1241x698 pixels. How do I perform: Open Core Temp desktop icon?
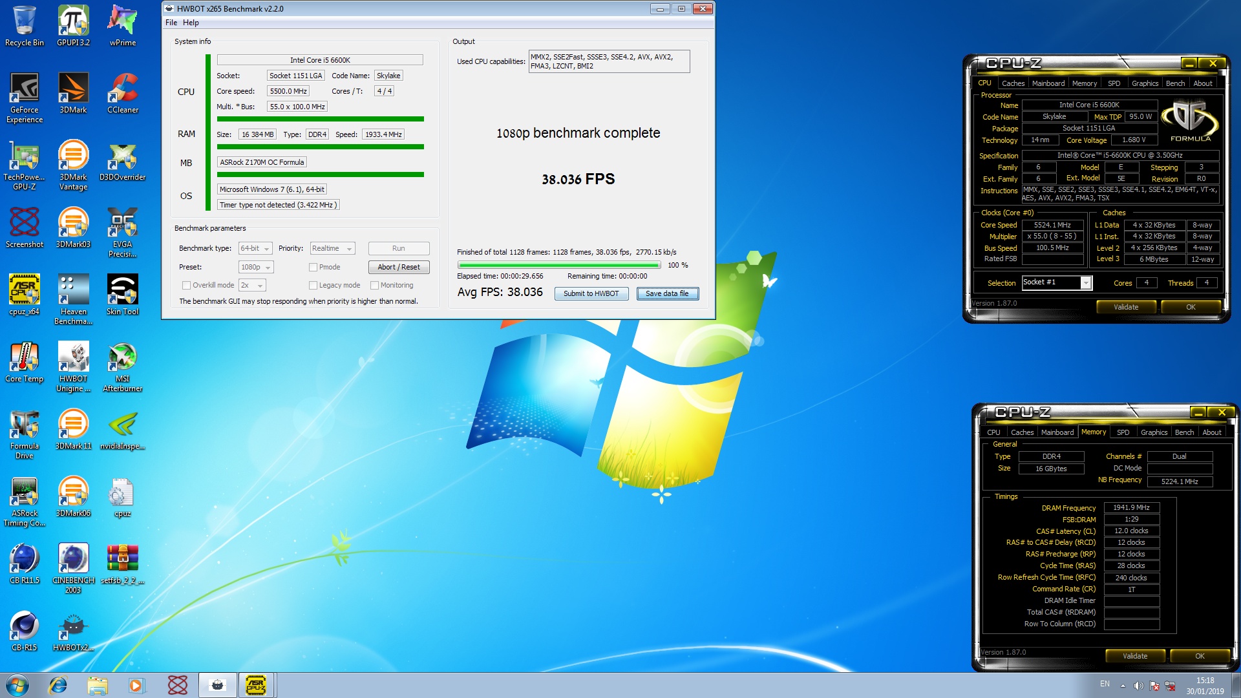pos(25,362)
